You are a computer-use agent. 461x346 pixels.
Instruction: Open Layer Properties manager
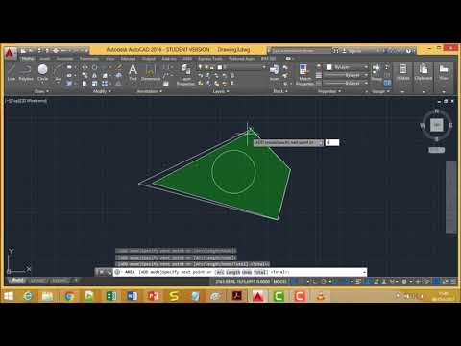point(185,75)
